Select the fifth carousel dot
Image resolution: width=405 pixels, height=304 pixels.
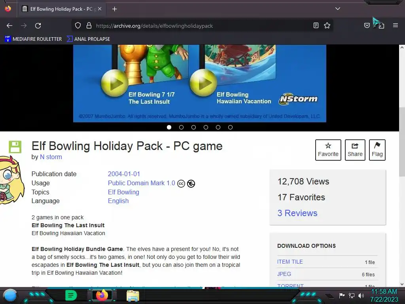(218, 127)
